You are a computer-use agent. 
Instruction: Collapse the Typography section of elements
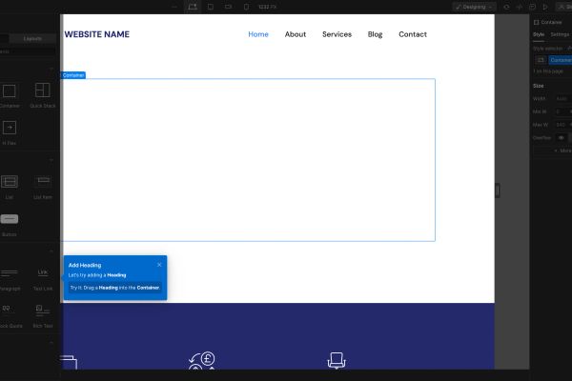(x=51, y=251)
